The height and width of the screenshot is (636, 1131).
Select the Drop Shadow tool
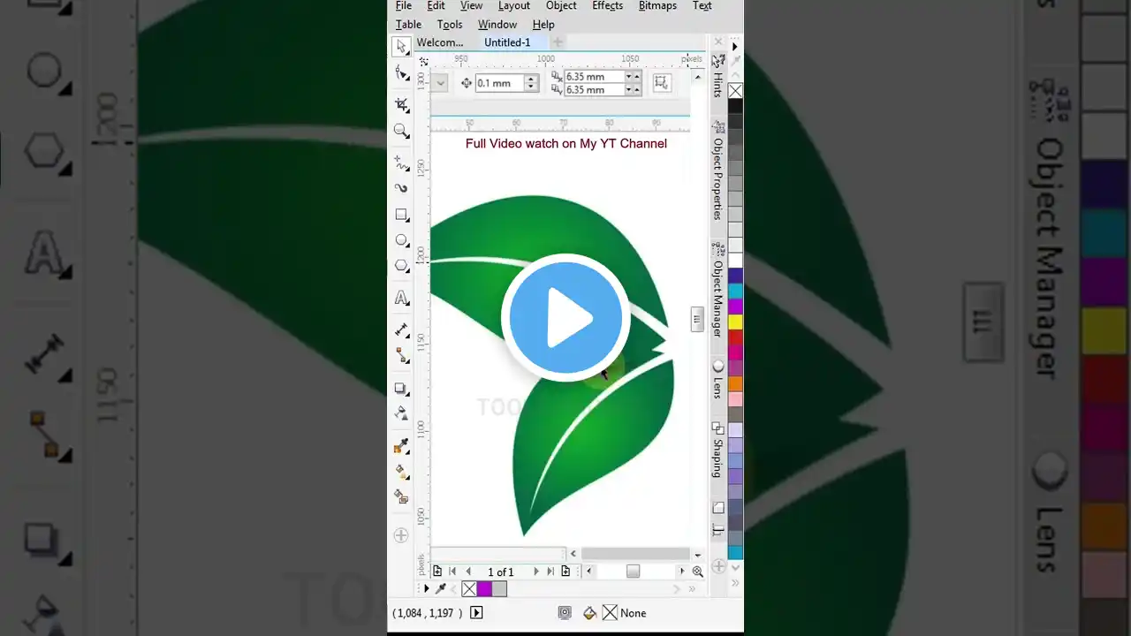pyautogui.click(x=401, y=389)
